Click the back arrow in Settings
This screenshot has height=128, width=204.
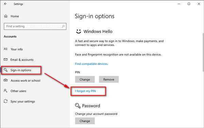point(5,4)
